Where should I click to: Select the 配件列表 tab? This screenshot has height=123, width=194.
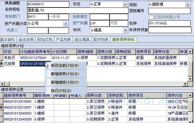coord(101,40)
